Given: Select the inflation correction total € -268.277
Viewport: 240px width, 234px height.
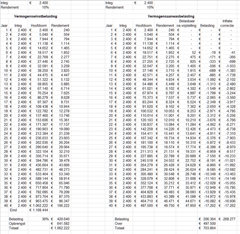Looking at the screenshot, I should (x=227, y=219).
